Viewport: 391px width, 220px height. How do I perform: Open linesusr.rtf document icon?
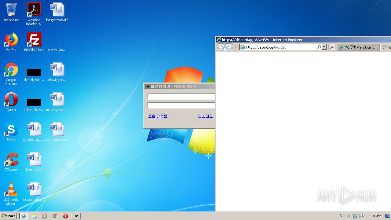click(x=34, y=162)
